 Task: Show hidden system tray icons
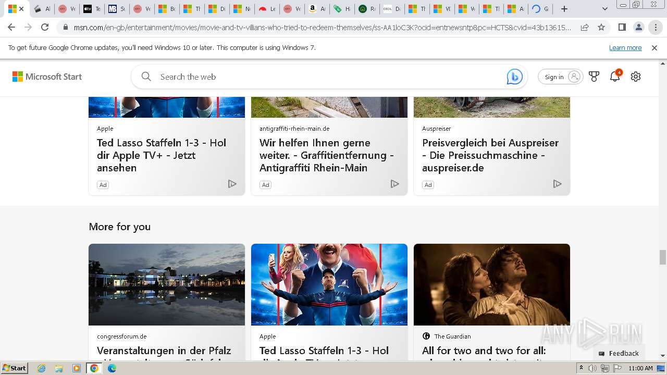click(582, 368)
